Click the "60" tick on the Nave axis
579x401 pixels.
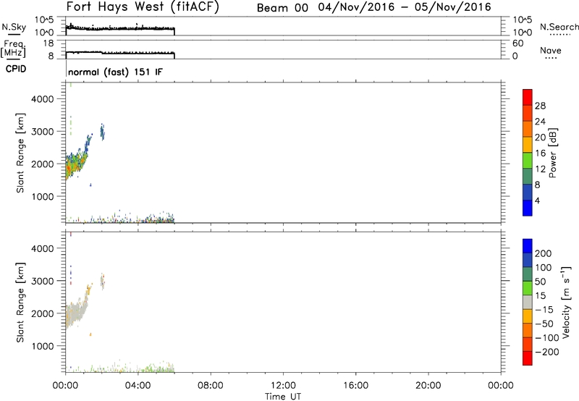(x=517, y=43)
